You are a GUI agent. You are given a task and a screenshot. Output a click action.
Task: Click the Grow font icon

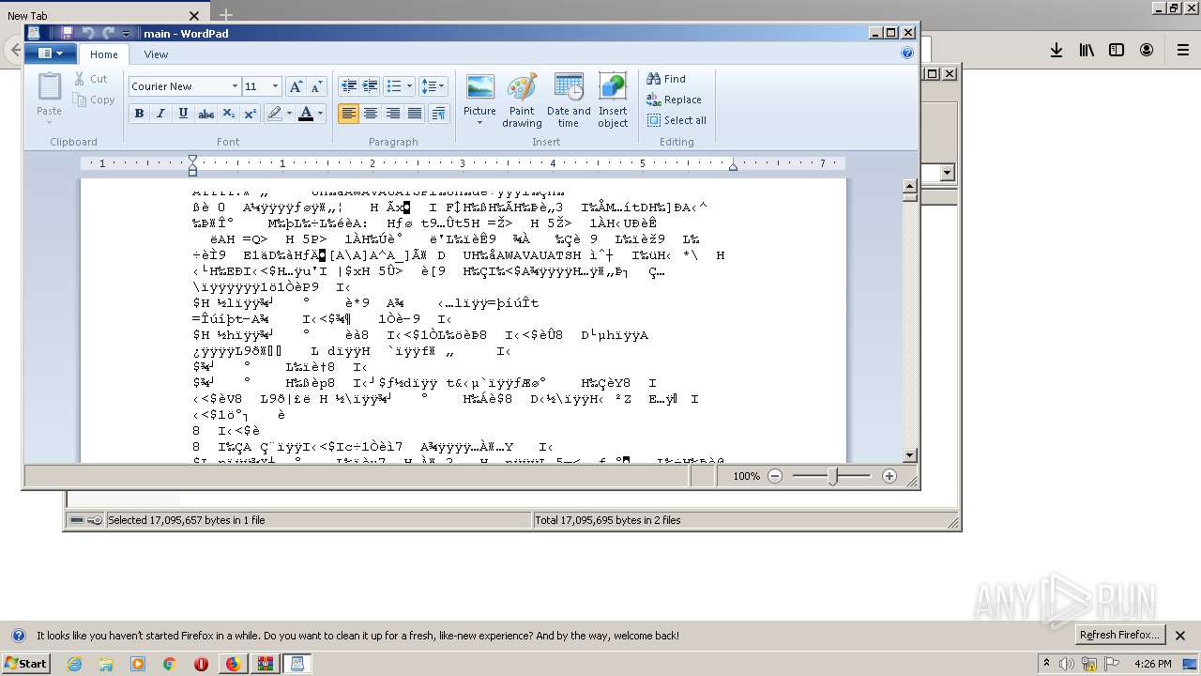pyautogui.click(x=296, y=86)
